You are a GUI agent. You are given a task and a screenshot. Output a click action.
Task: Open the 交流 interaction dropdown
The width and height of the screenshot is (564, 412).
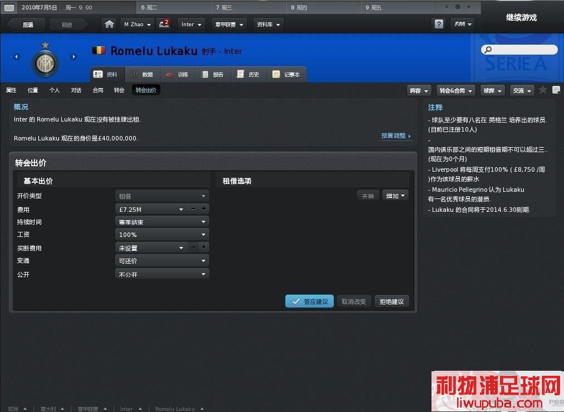(522, 91)
